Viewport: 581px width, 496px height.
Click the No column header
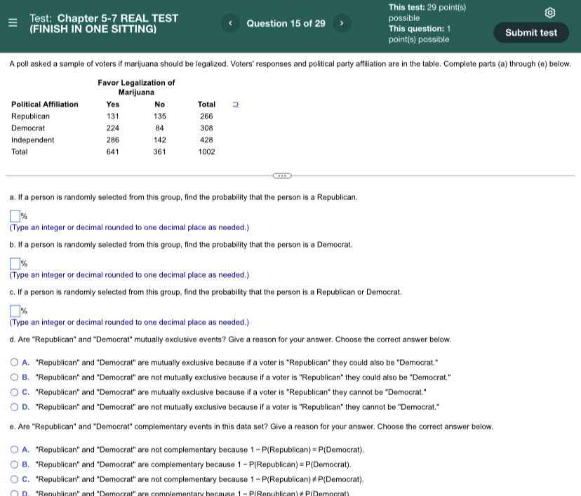(x=160, y=105)
